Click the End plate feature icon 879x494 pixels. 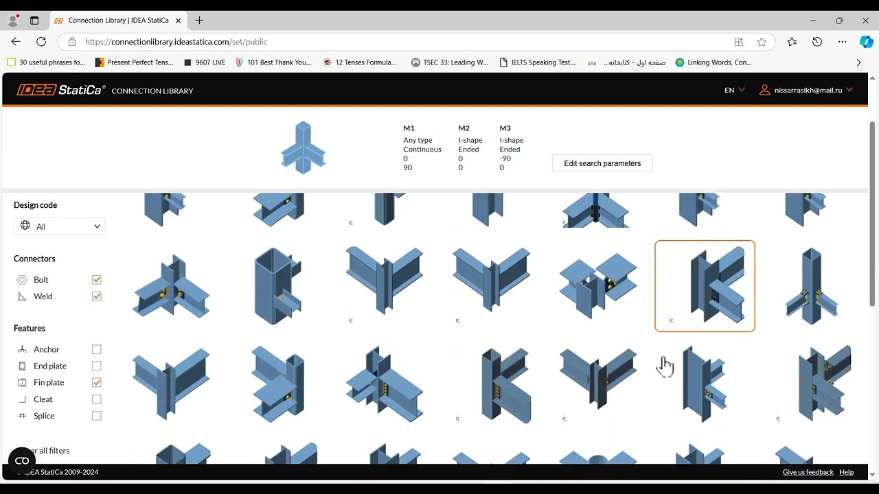22,366
